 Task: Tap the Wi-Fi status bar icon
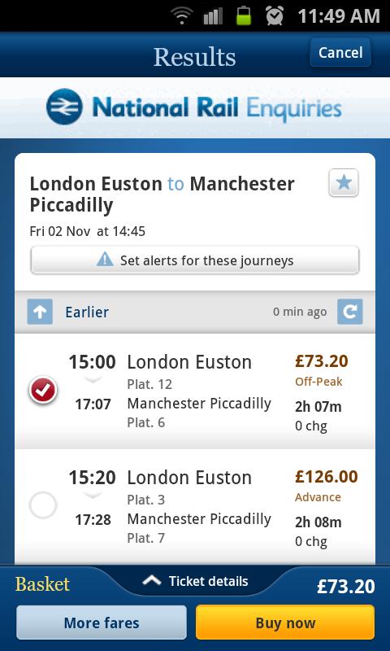[x=181, y=16]
